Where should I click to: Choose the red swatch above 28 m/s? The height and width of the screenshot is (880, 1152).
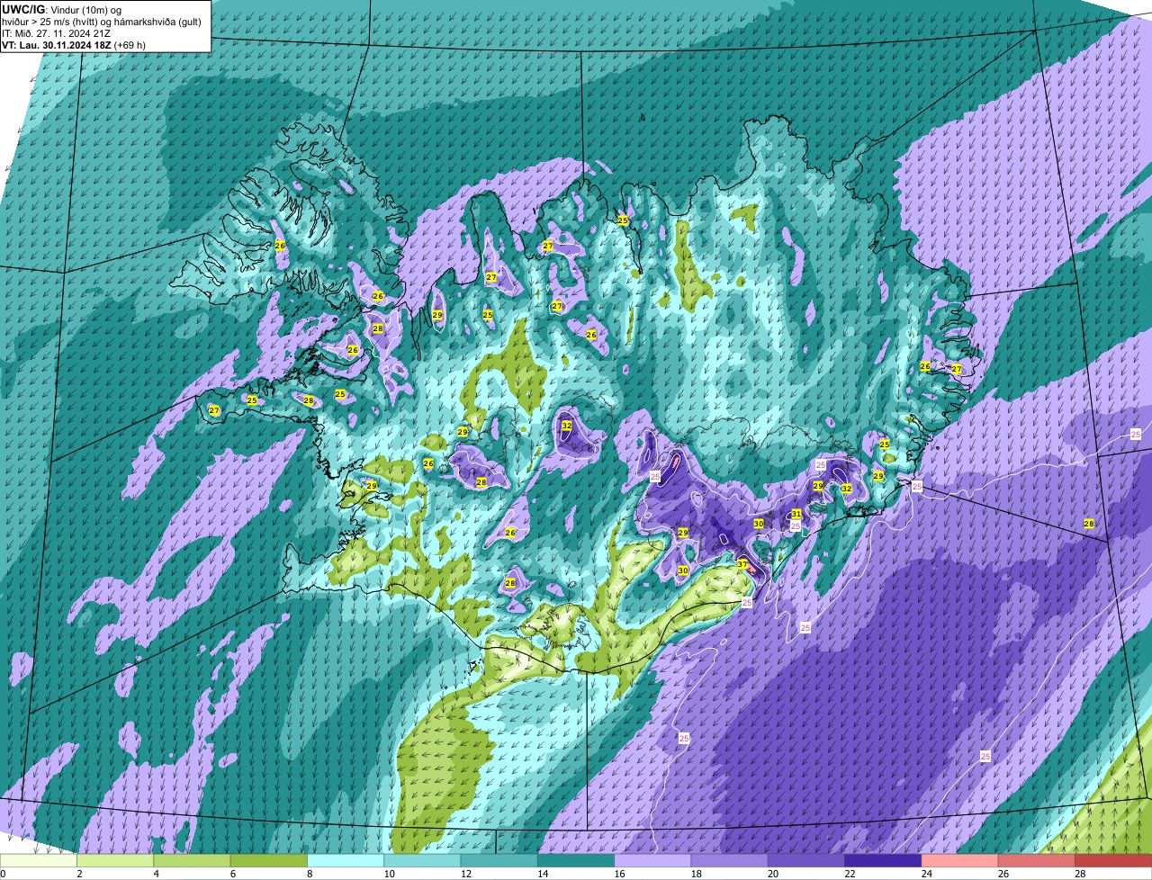tap(1114, 860)
